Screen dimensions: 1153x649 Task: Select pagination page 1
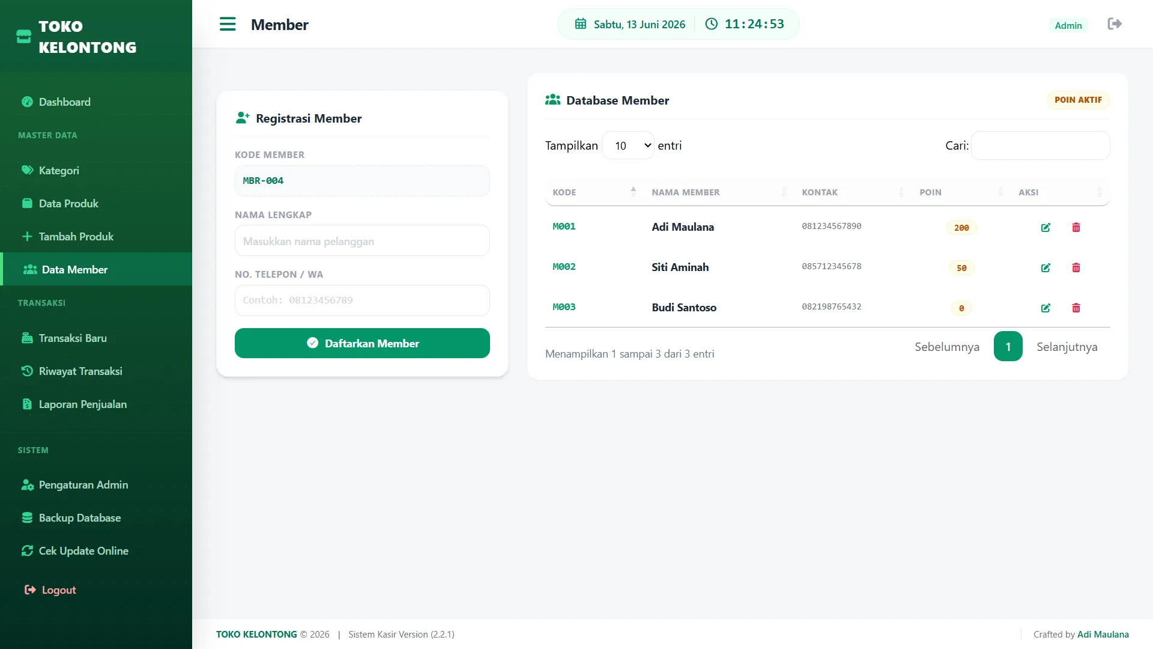(1008, 346)
